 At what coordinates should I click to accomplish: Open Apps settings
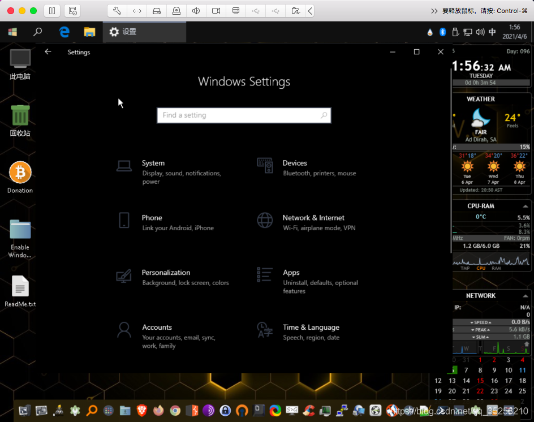tap(308, 281)
